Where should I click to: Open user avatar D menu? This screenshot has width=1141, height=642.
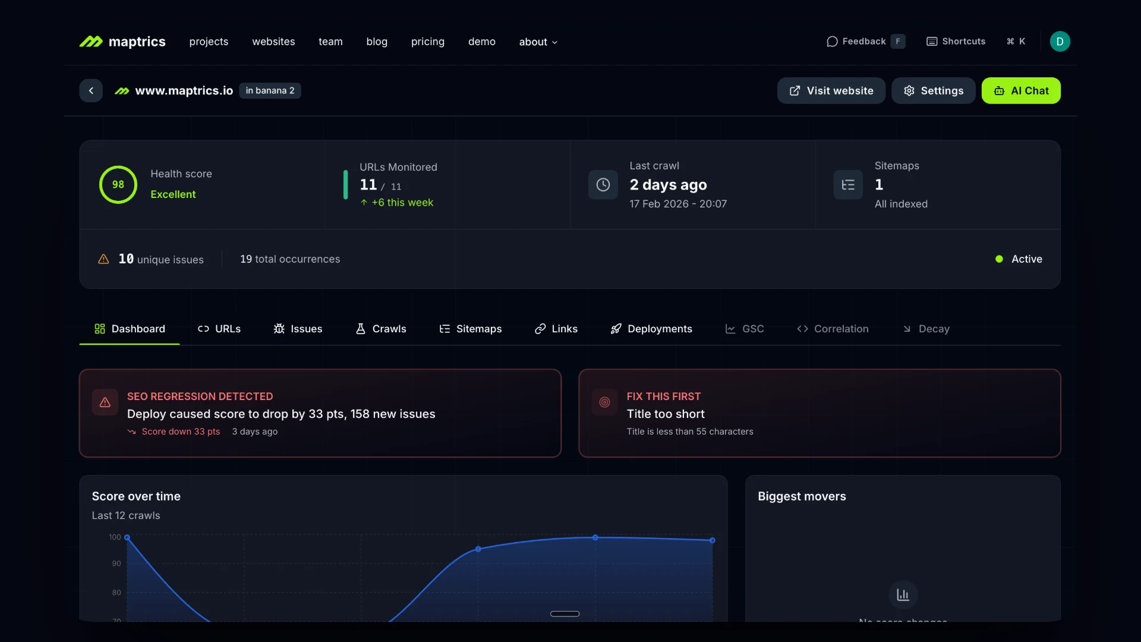pyautogui.click(x=1060, y=42)
